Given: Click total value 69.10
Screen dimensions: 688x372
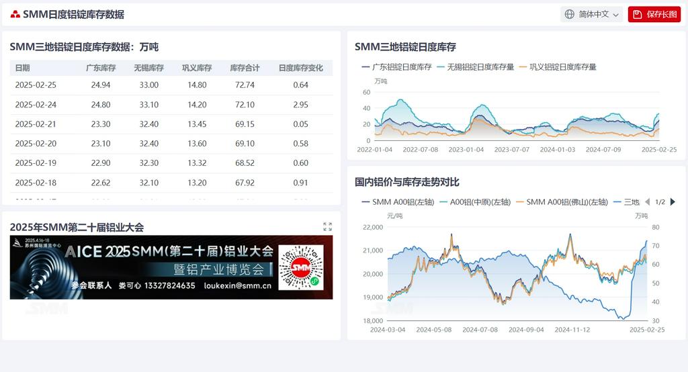Looking at the screenshot, I should point(245,144).
